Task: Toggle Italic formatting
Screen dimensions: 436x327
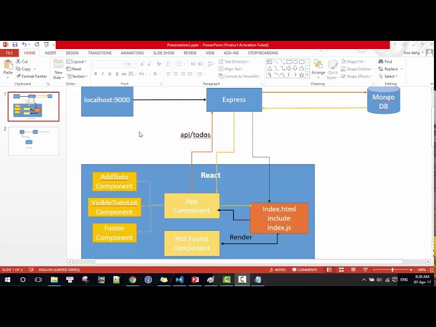Action: pos(103,74)
